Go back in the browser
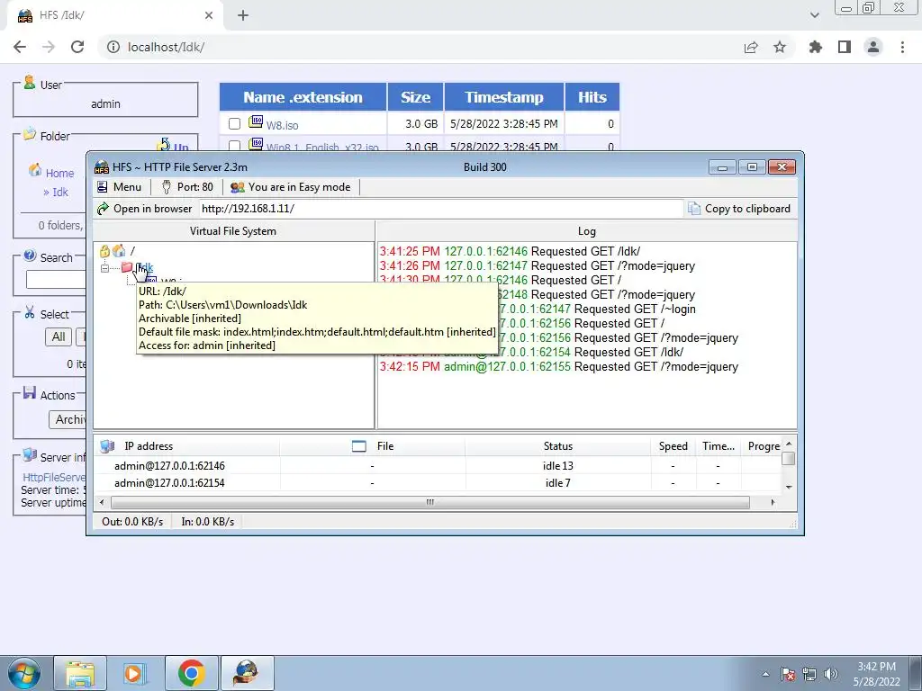The height and width of the screenshot is (691, 922). (20, 47)
